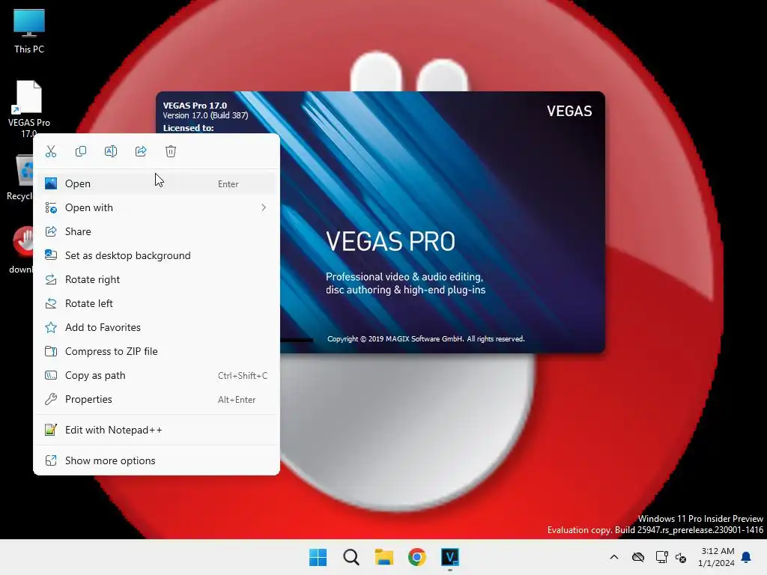Select This PC desktop icon
This screenshot has width=767, height=575.
29,30
